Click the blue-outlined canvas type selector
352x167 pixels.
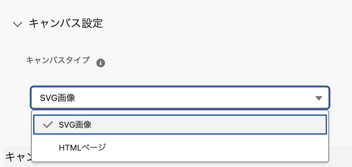180,98
